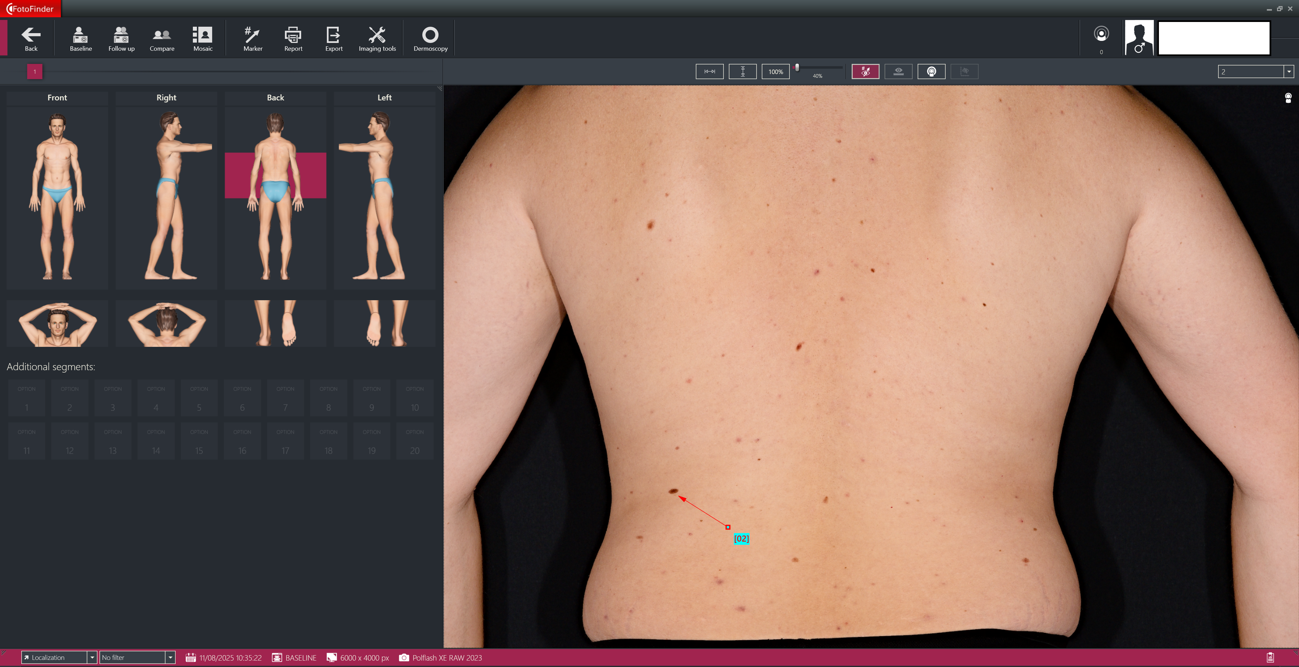Expand the marker number dropdown showing 2
Image resolution: width=1299 pixels, height=667 pixels.
[1289, 72]
